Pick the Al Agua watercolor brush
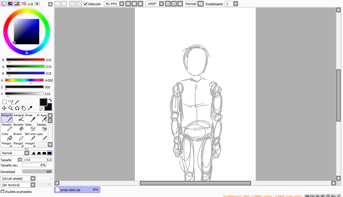 point(42,118)
